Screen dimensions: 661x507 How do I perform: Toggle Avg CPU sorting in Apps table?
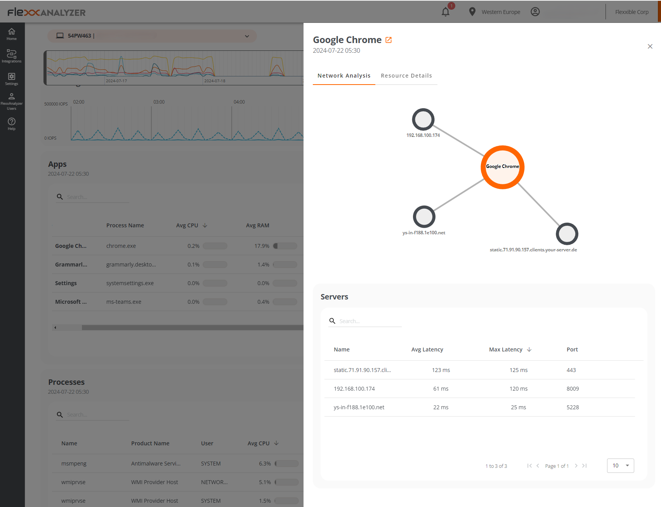pyautogui.click(x=191, y=225)
